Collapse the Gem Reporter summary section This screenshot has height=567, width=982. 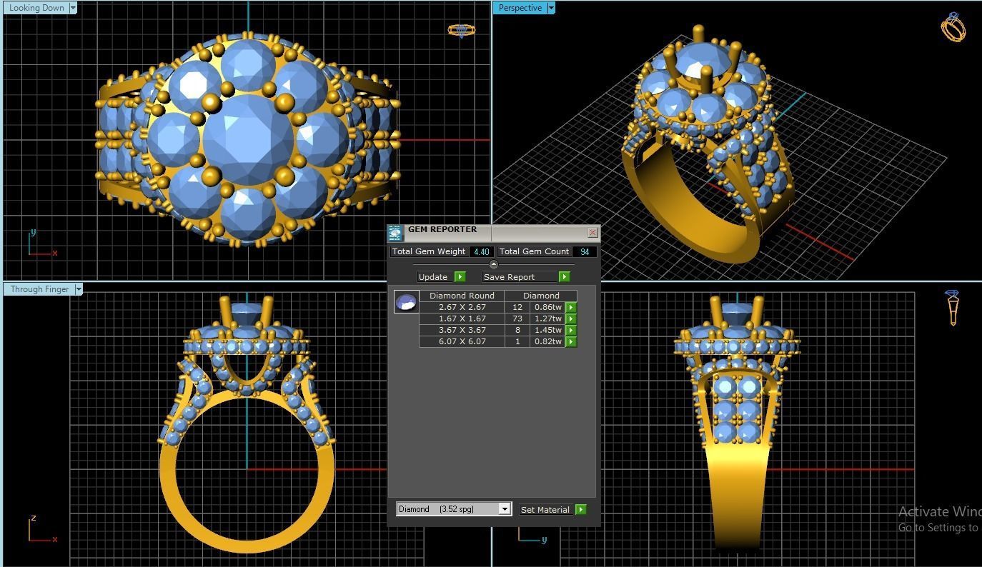coord(493,265)
